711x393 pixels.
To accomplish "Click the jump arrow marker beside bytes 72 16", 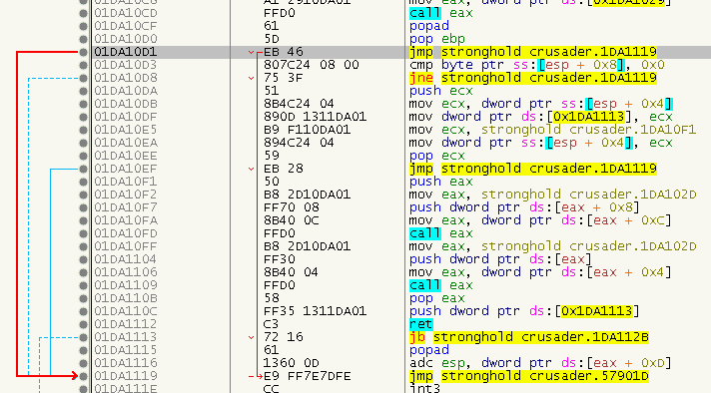I will [252, 337].
